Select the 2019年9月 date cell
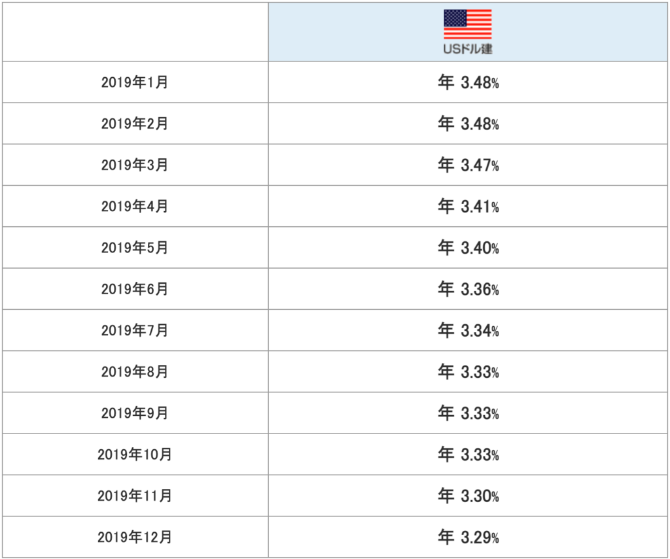Image resolution: width=670 pixels, height=559 pixels. tap(135, 413)
